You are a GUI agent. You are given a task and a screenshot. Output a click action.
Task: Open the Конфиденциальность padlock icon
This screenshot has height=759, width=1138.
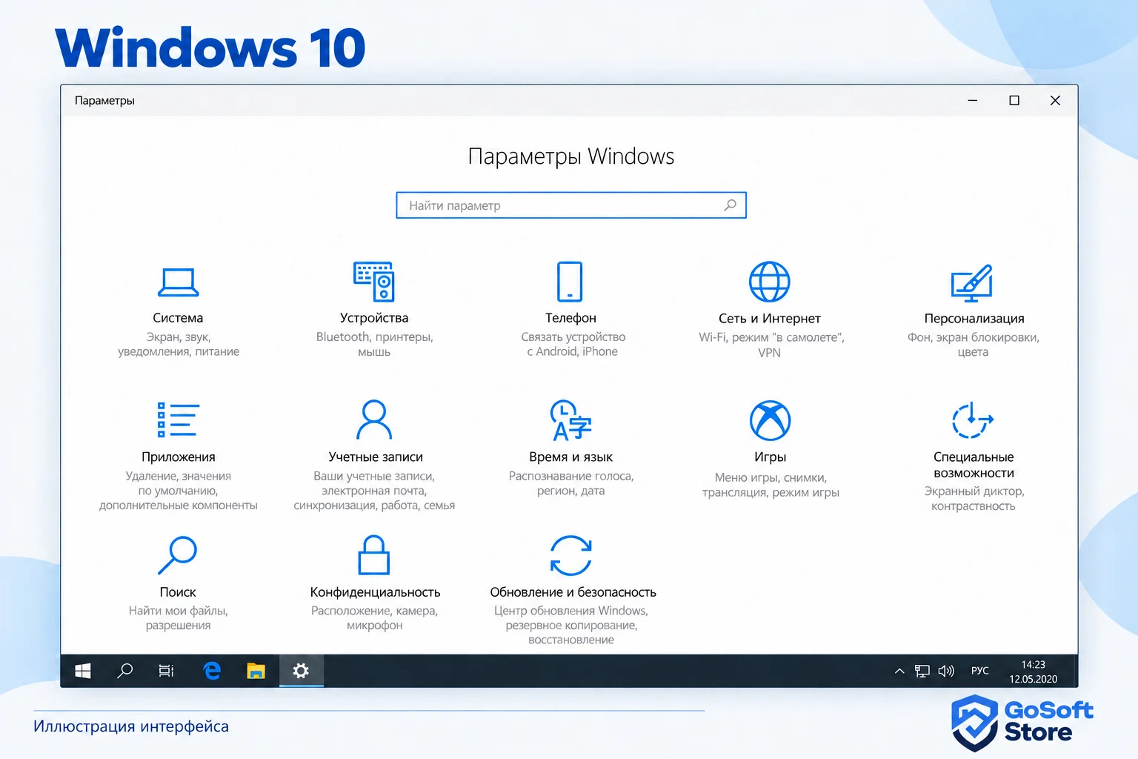pyautogui.click(x=374, y=554)
